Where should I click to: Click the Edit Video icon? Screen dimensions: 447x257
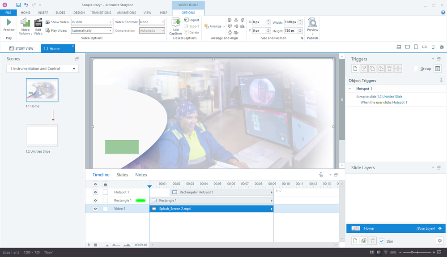(x=38, y=23)
